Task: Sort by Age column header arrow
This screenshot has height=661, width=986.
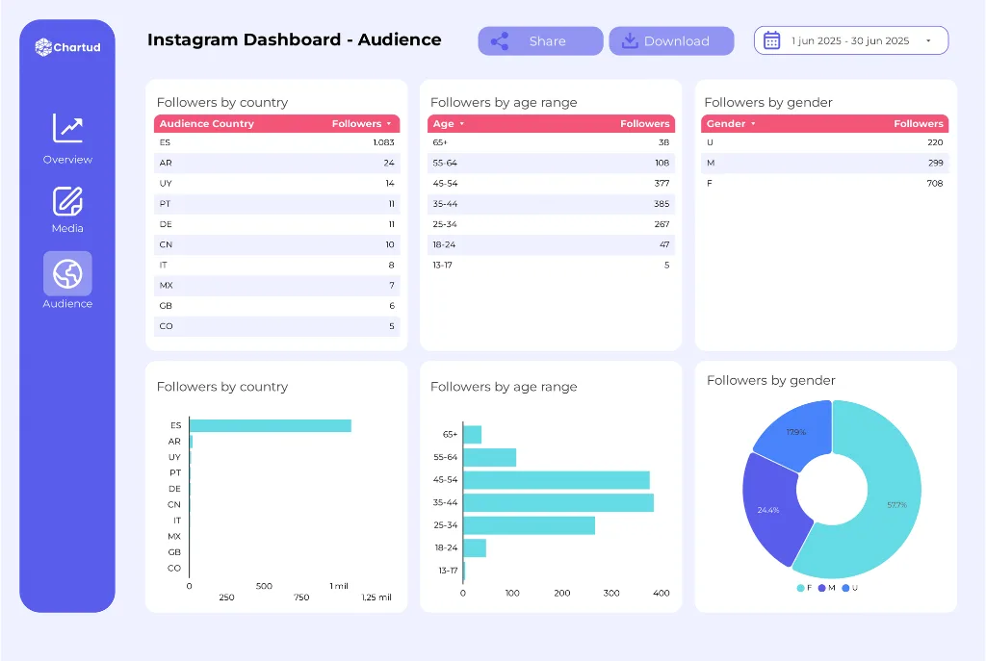Action: coord(461,124)
